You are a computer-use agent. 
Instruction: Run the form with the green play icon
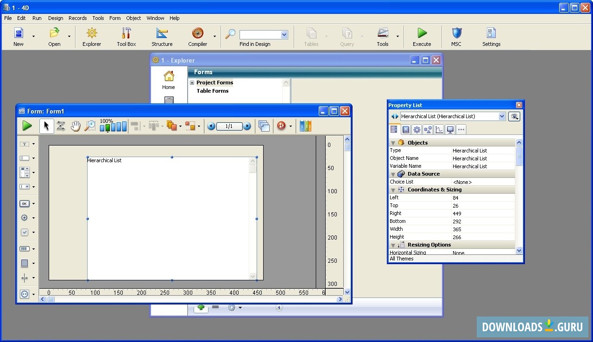click(27, 126)
